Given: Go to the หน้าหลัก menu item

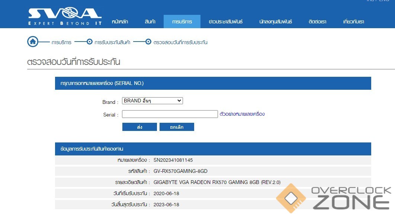Looking at the screenshot, I should [x=120, y=22].
